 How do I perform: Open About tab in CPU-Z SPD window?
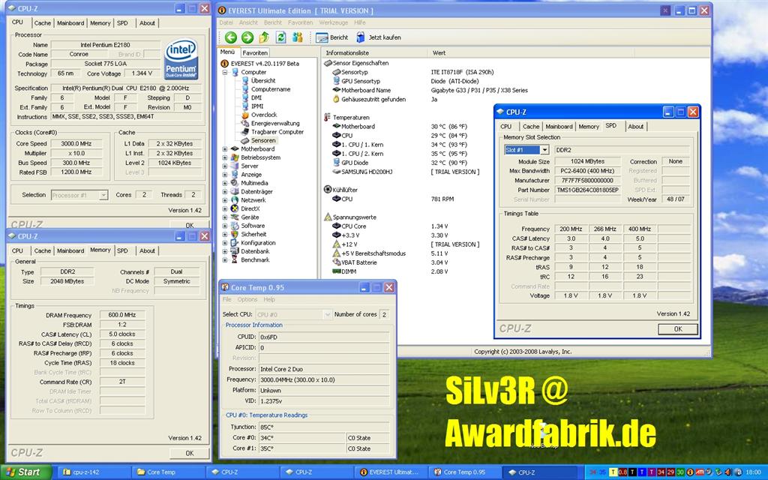(x=636, y=126)
